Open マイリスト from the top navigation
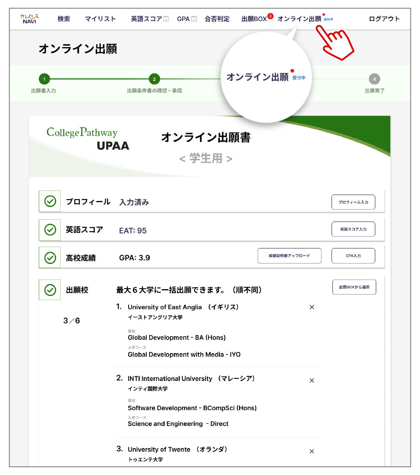 coord(100,19)
